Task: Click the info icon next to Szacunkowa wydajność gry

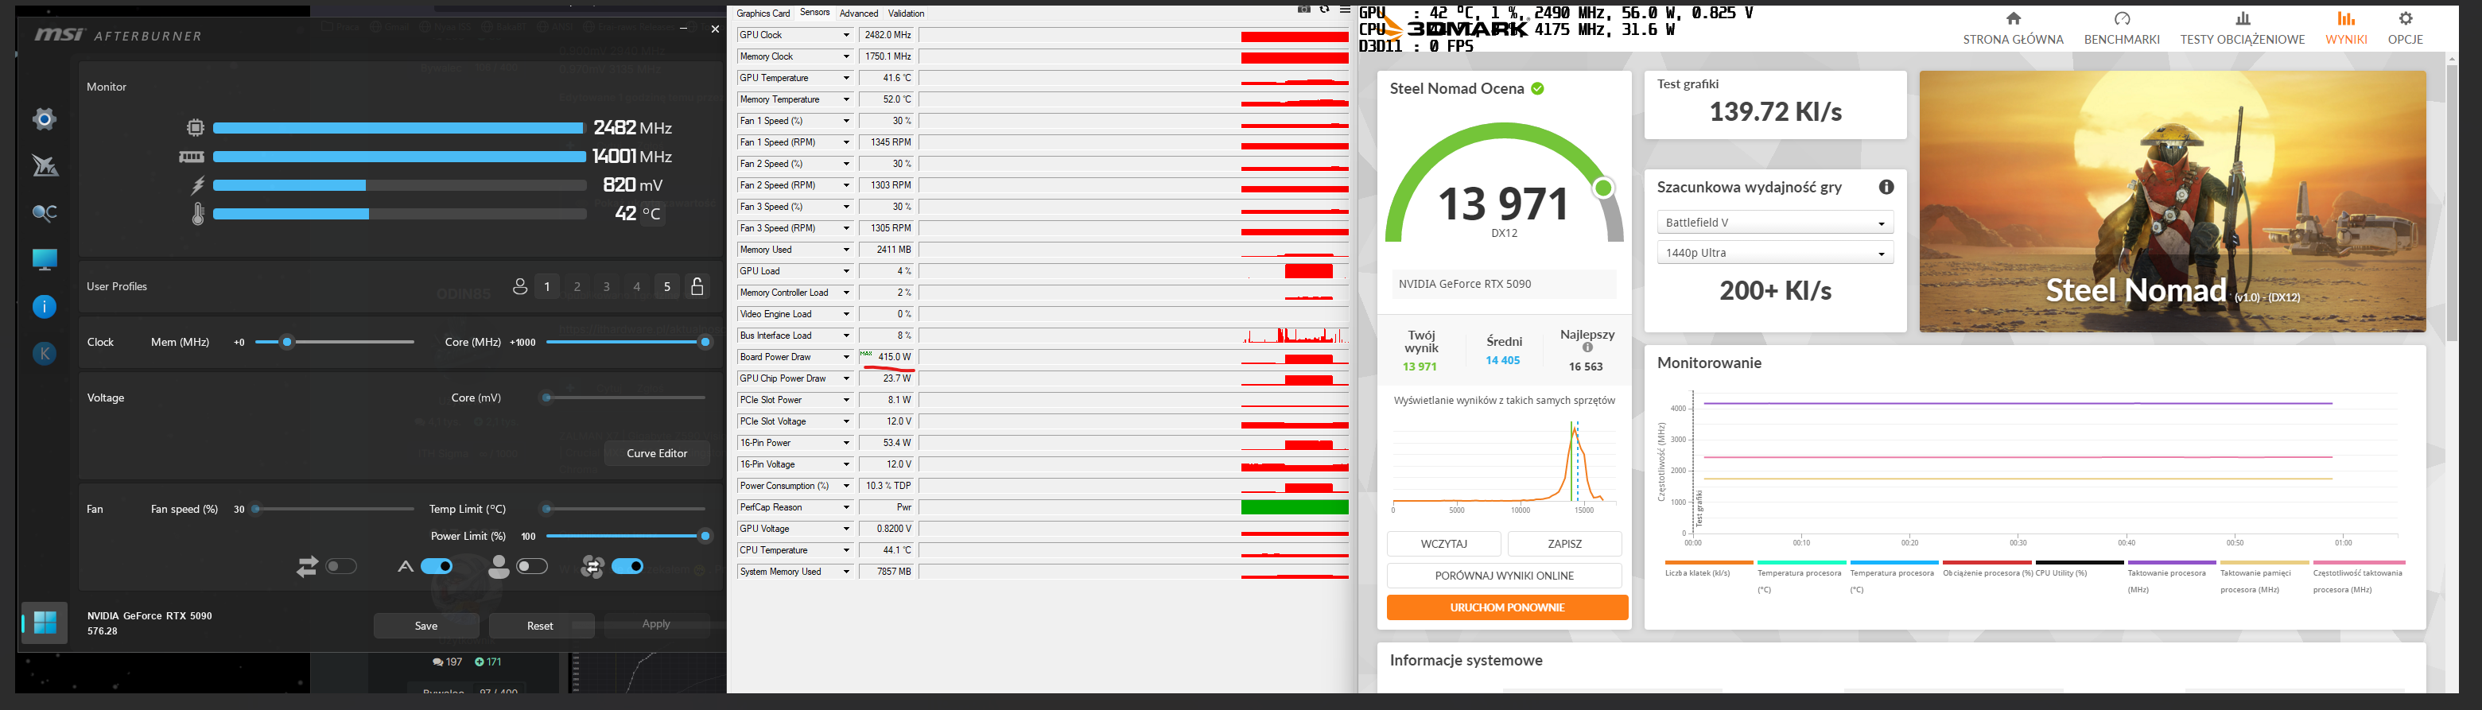Action: (x=1886, y=187)
